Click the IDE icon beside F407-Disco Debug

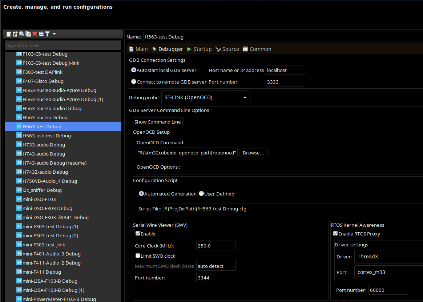[x=19, y=81]
